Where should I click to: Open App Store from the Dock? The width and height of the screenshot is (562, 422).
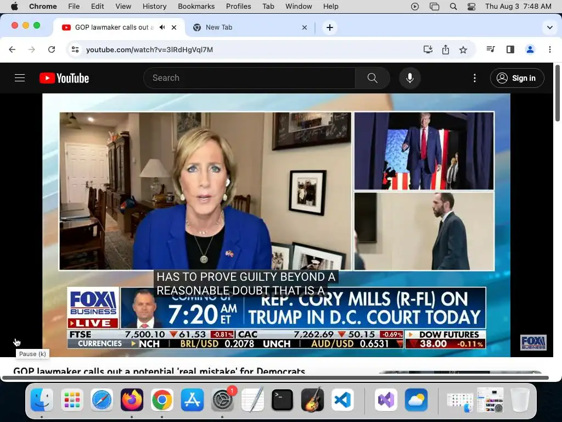[192, 399]
